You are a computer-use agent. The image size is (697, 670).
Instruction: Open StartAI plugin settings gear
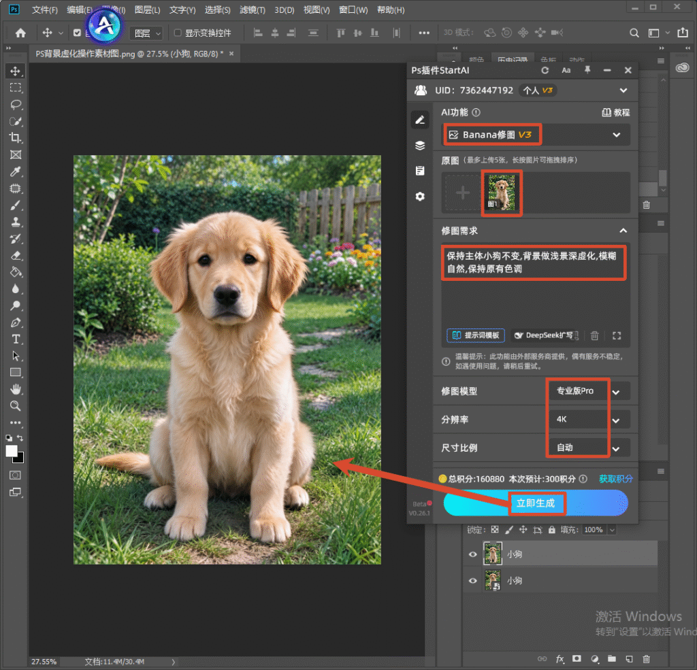click(420, 197)
